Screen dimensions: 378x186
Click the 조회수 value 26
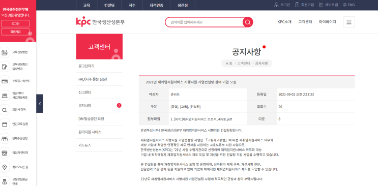click(x=280, y=107)
